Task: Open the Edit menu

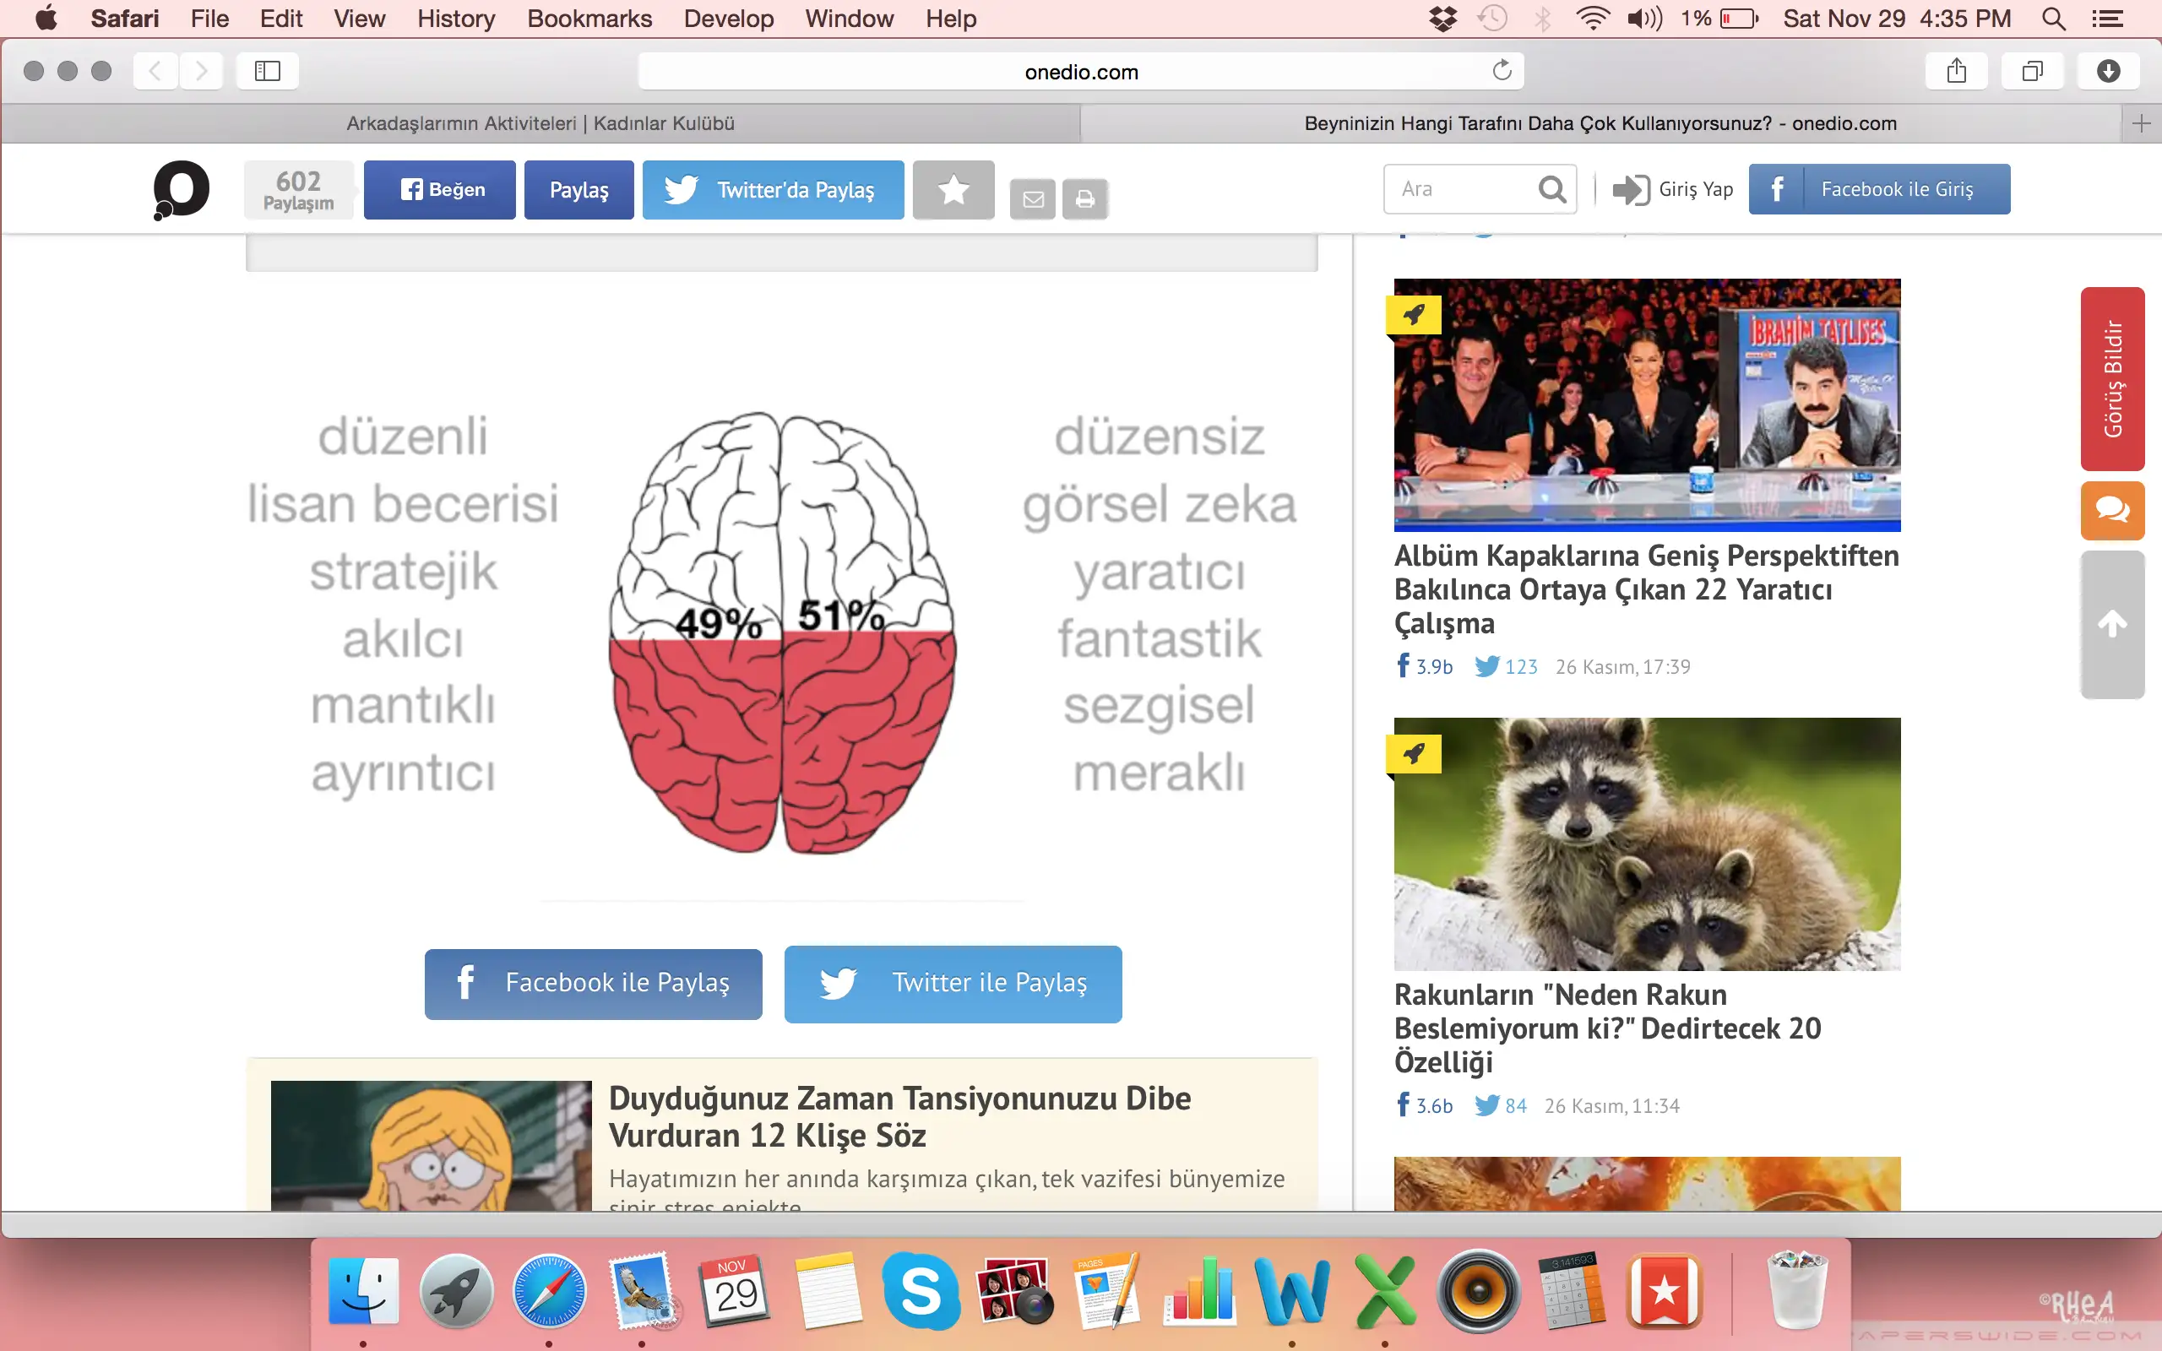Action: pyautogui.click(x=281, y=19)
